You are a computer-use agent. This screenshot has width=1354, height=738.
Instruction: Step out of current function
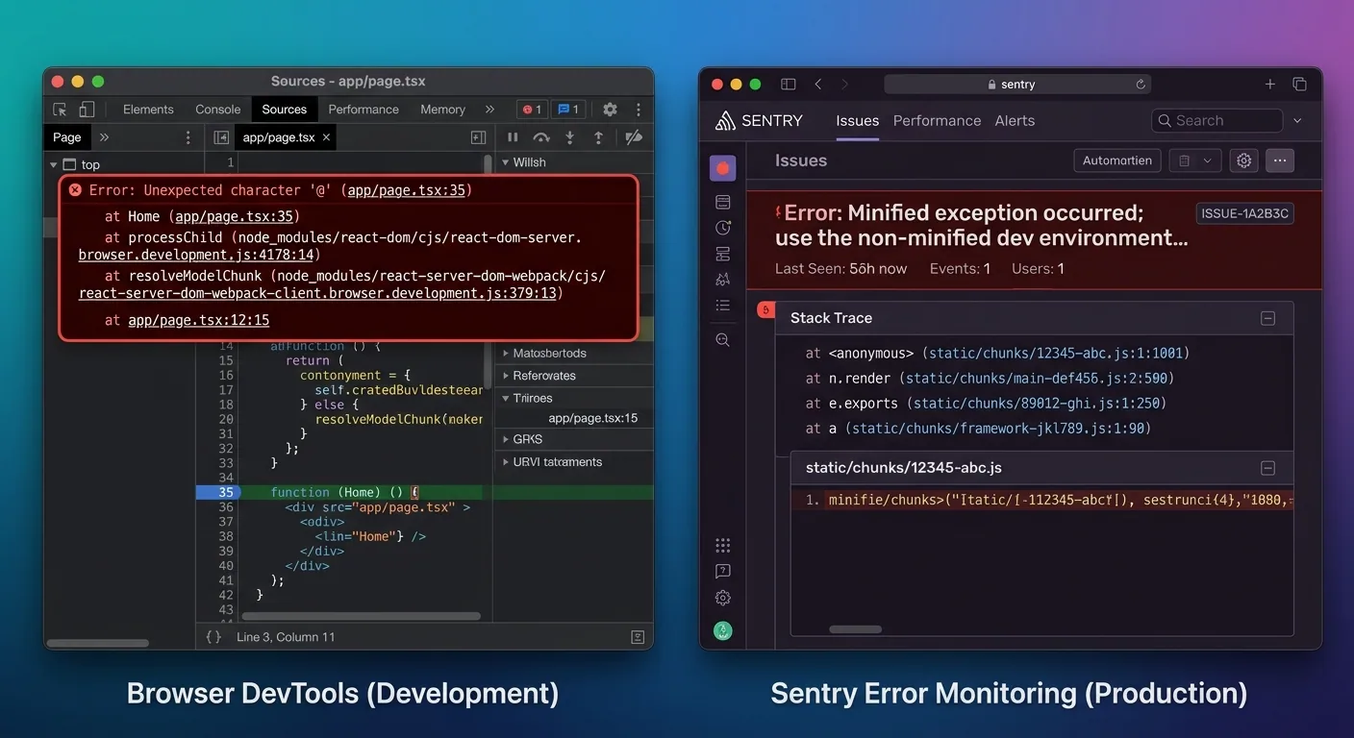pyautogui.click(x=598, y=137)
